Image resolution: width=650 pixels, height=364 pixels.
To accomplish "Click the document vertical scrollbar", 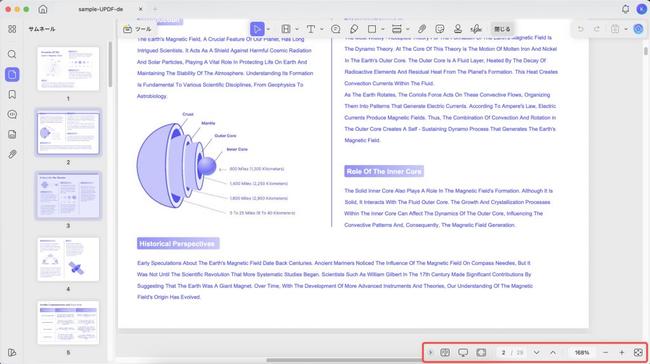I will click(x=646, y=51).
